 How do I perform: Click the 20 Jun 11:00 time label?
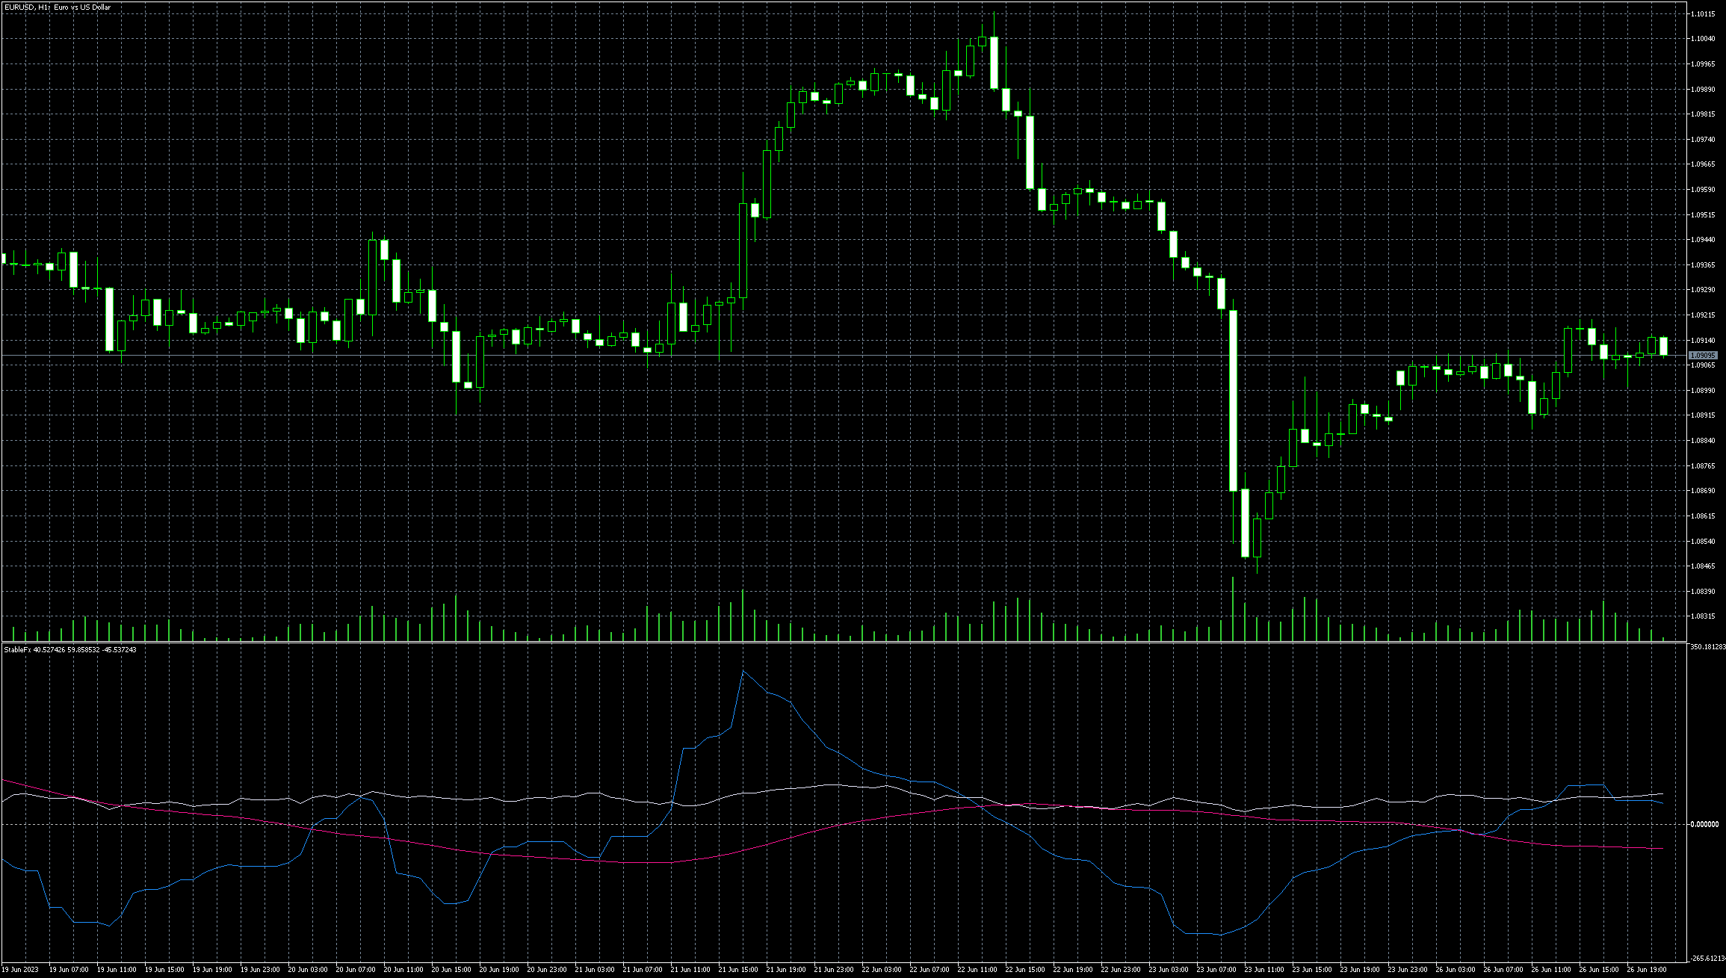(x=403, y=970)
